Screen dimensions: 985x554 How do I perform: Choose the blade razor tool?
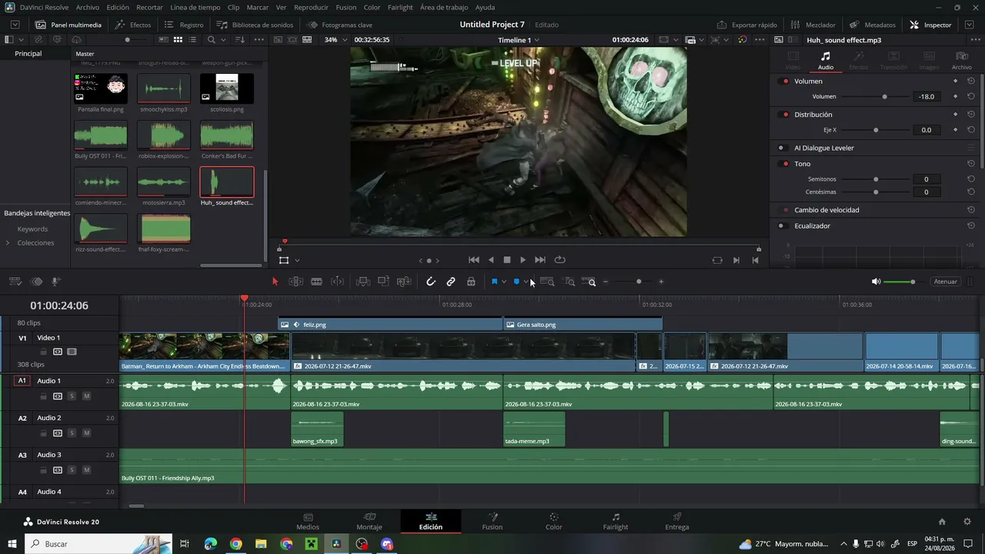[x=316, y=282]
